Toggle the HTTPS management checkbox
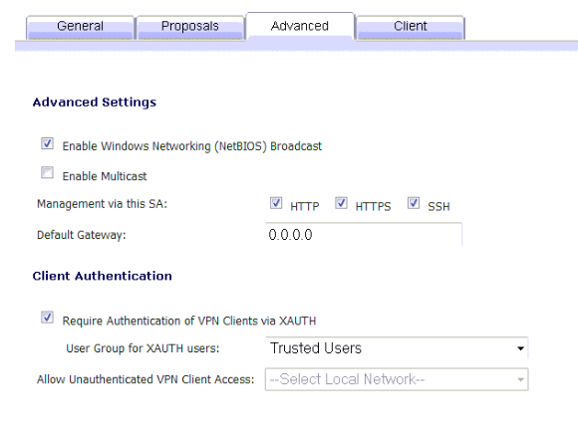Screen dimensions: 578x437 341,203
